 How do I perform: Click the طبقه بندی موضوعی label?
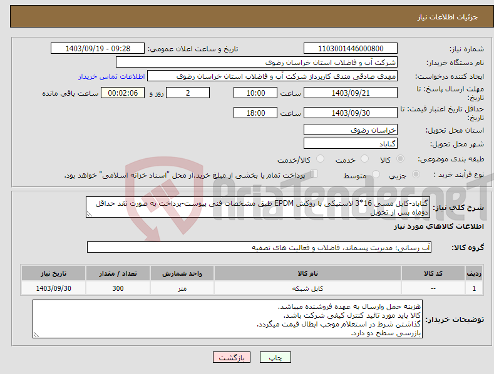[451, 159]
